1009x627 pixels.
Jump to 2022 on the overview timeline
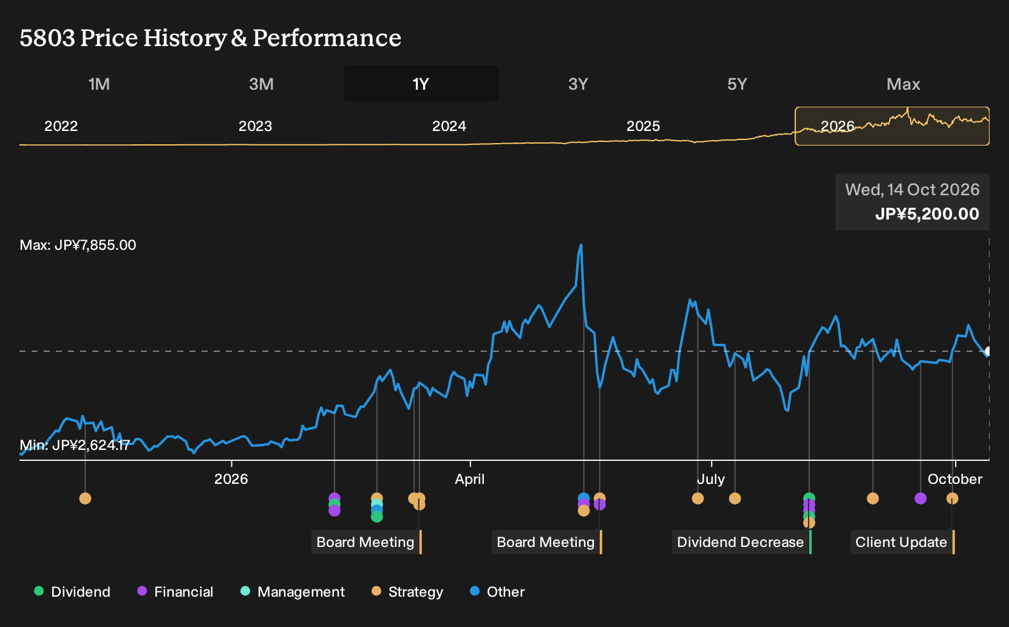tap(61, 126)
